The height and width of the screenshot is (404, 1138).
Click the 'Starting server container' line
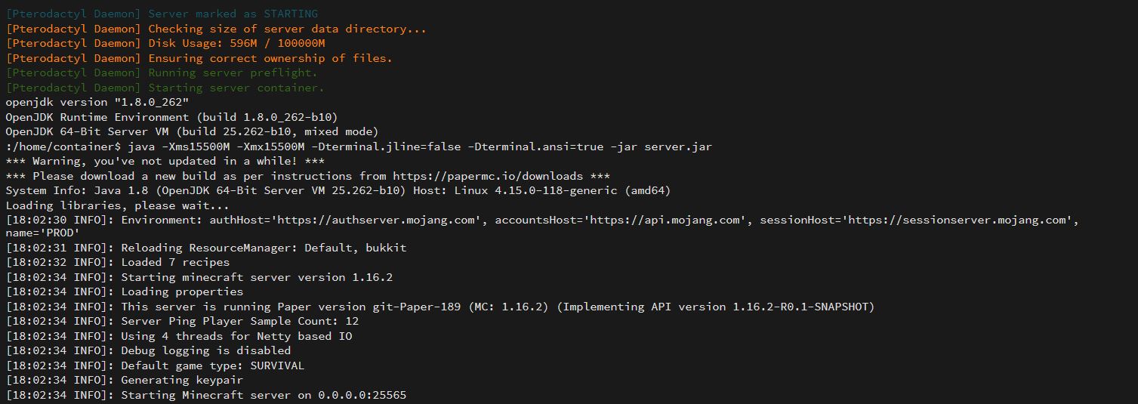click(236, 88)
